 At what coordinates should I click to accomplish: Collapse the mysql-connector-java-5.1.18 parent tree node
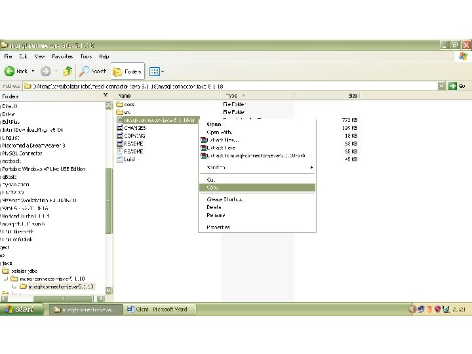(6, 279)
